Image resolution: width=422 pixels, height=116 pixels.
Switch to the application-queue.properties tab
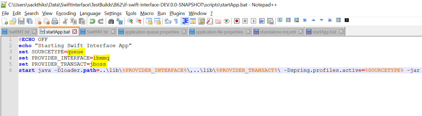[x=152, y=32]
